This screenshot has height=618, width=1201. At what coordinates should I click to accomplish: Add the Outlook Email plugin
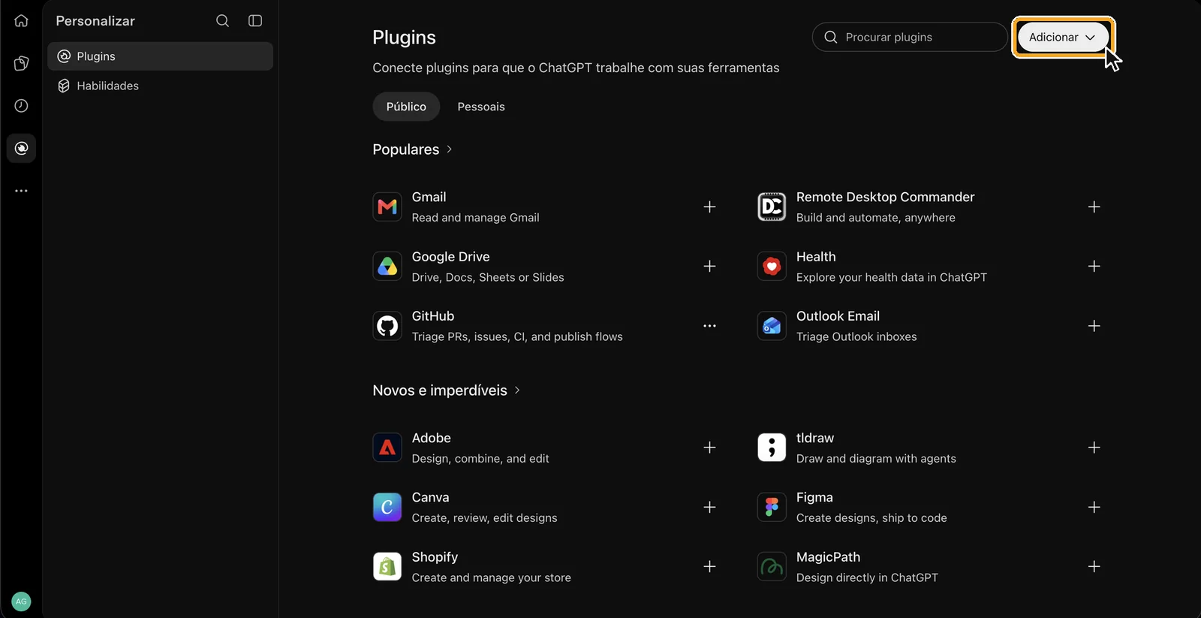(x=1094, y=326)
